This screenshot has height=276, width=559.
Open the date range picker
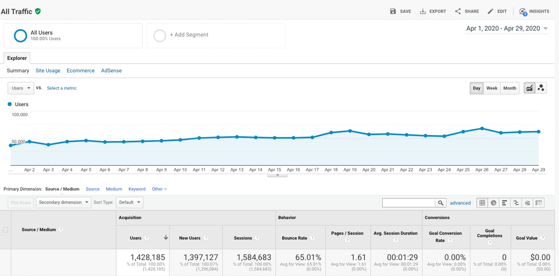[507, 29]
